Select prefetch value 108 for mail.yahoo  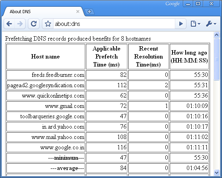(x=107, y=137)
